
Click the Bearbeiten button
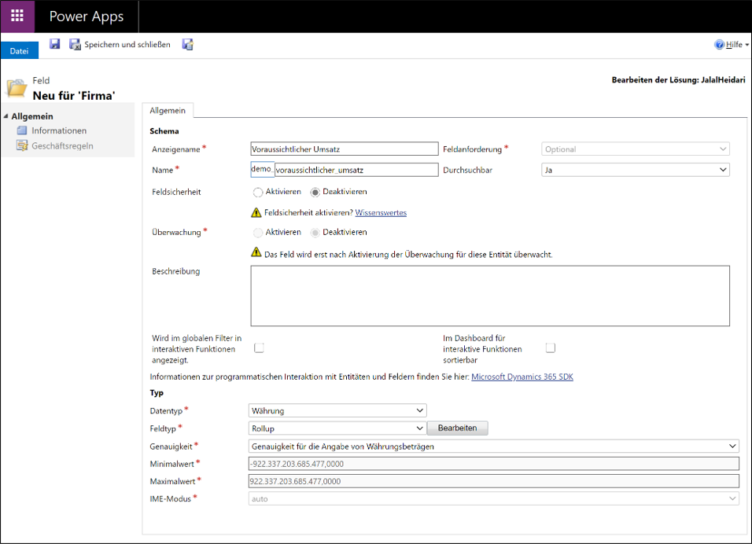tap(458, 428)
